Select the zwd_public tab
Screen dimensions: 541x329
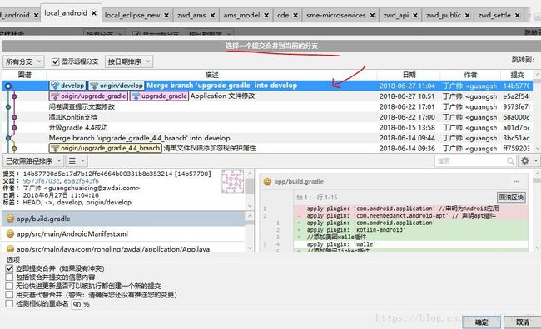point(444,15)
